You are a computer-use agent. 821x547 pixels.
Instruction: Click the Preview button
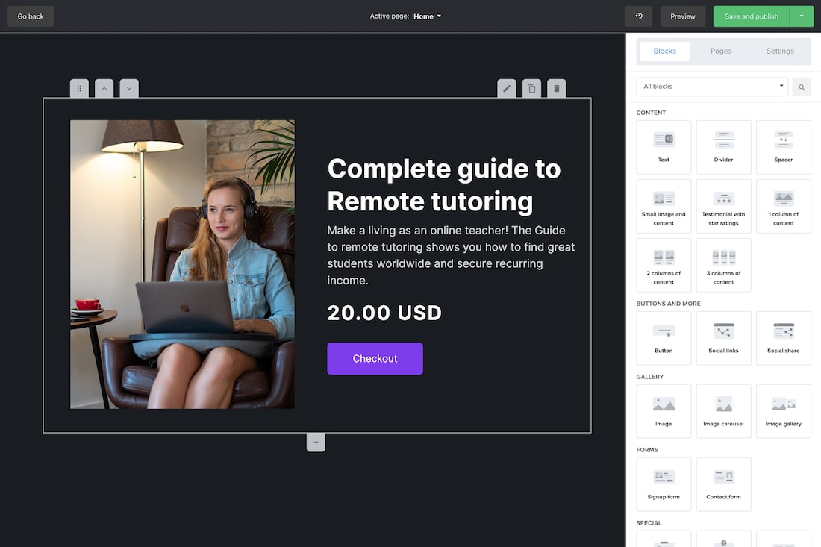[x=682, y=16]
